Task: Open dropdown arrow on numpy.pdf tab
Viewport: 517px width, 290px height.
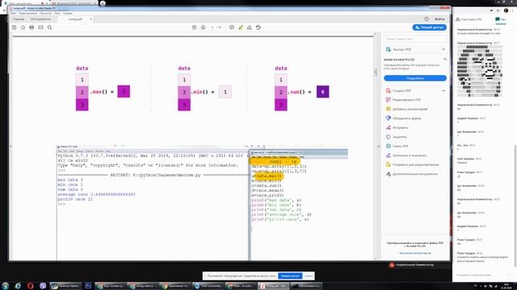Action: click(x=91, y=19)
